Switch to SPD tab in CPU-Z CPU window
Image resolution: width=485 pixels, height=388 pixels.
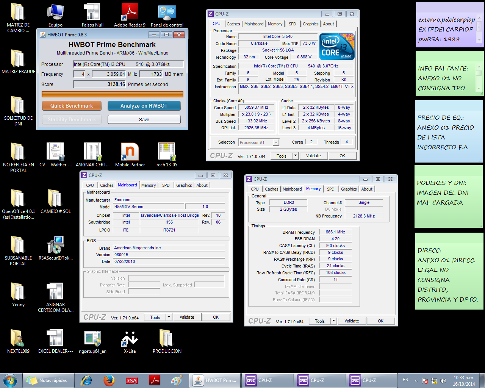pyautogui.click(x=293, y=24)
